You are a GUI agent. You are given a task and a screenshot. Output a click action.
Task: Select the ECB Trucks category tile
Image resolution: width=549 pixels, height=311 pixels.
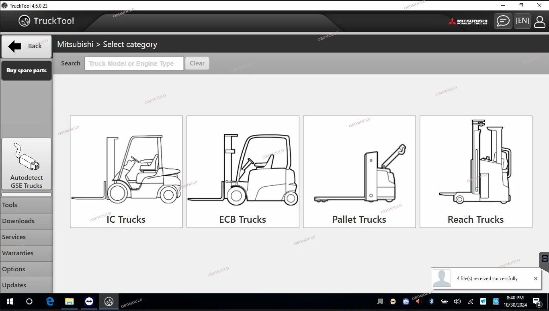tap(243, 172)
